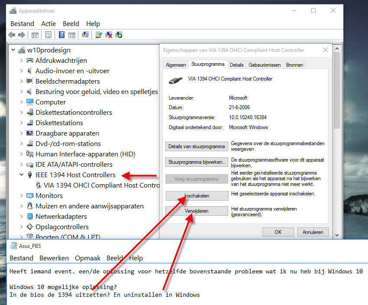Viewport: 368px width, 305px height.
Task: Switch to the Bronnen tab
Action: click(x=294, y=65)
